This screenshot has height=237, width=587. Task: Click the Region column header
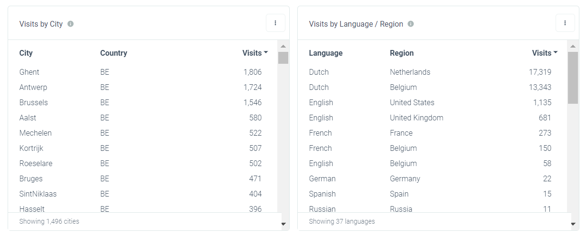click(x=402, y=53)
